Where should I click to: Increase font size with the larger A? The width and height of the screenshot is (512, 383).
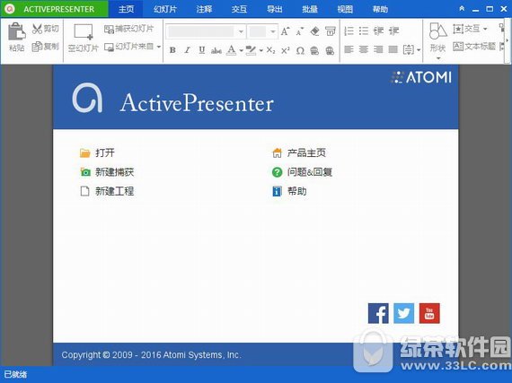pos(285,31)
